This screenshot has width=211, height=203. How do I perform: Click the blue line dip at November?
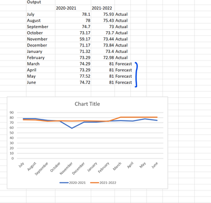(x=72, y=128)
